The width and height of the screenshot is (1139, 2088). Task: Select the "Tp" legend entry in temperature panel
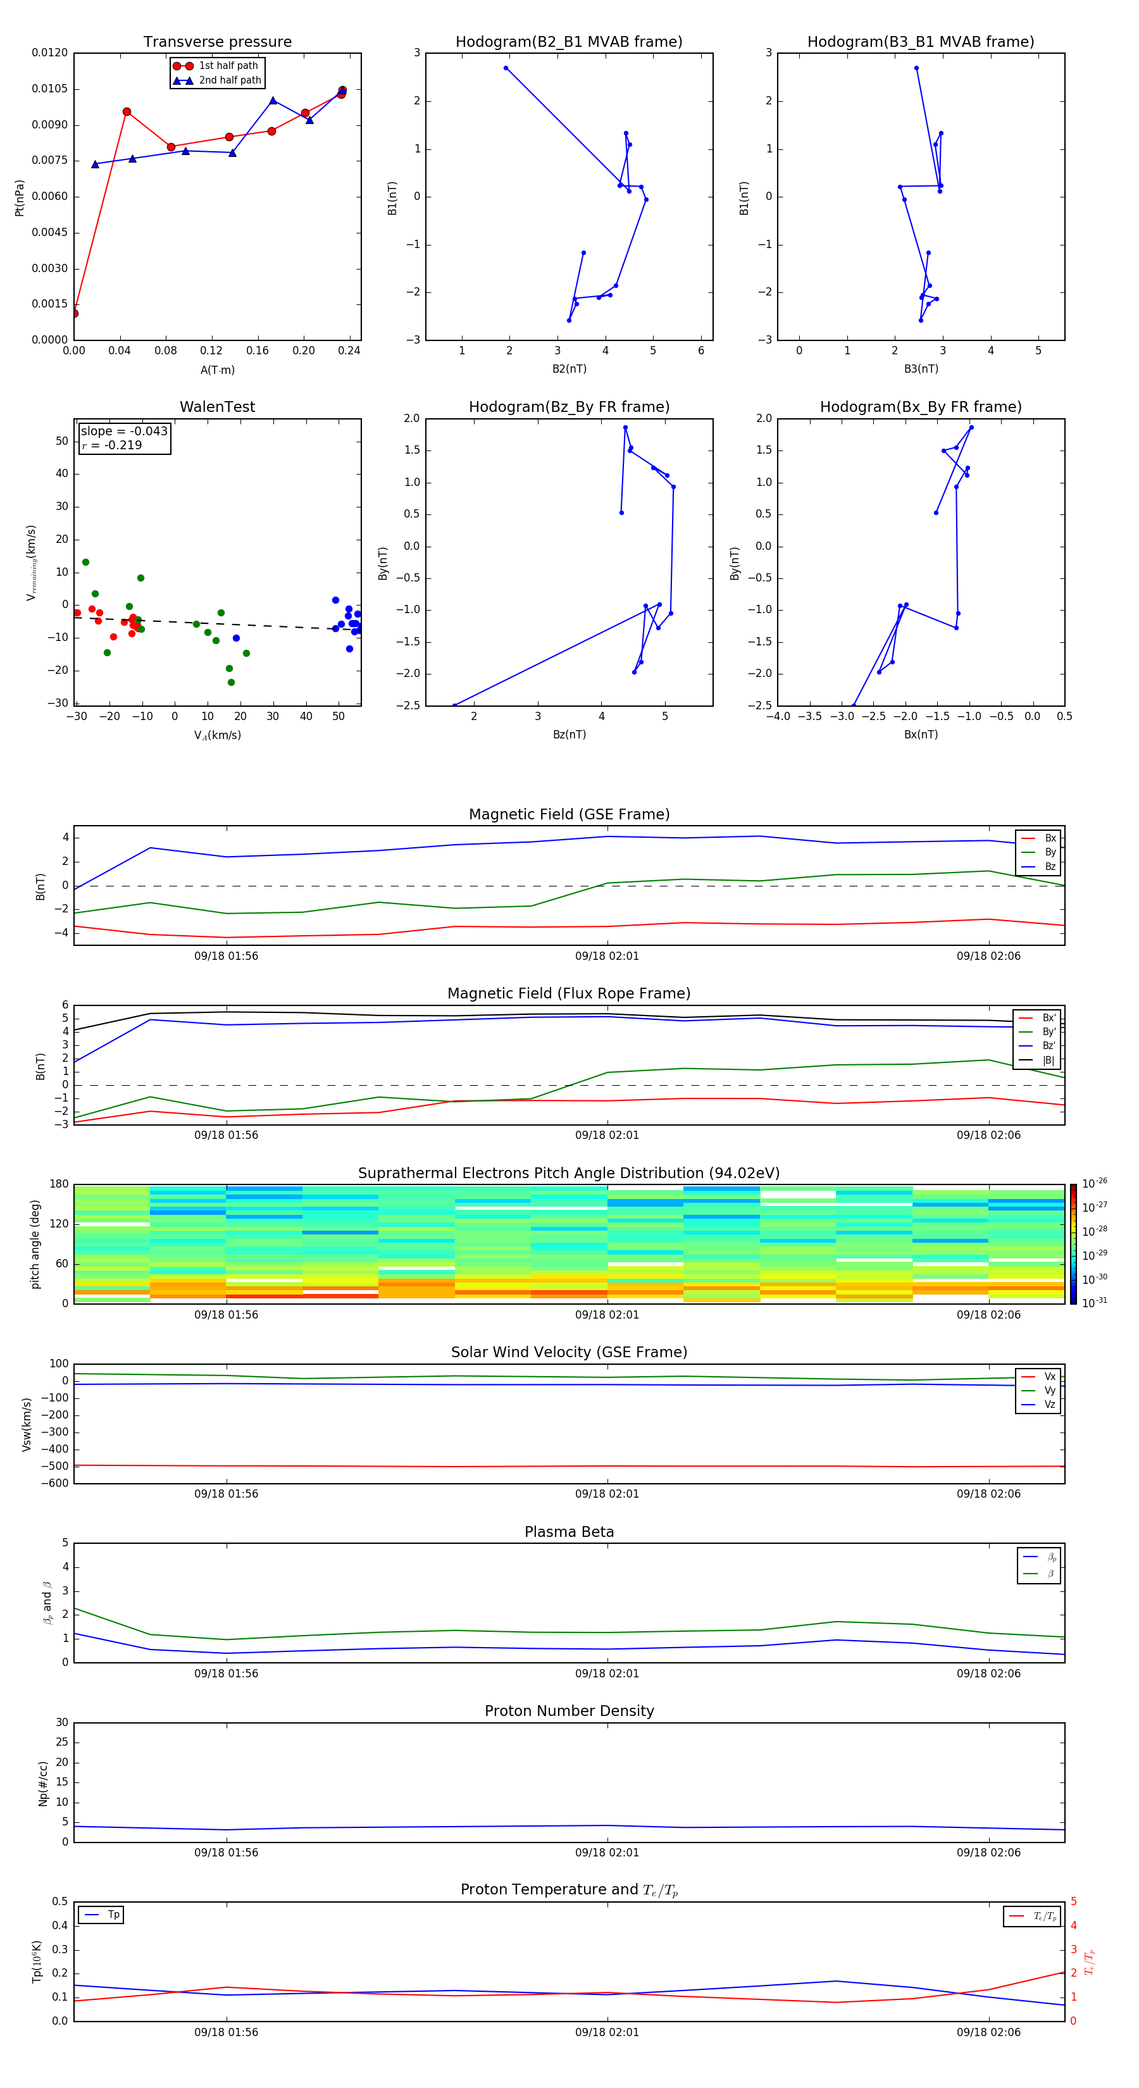[101, 1915]
